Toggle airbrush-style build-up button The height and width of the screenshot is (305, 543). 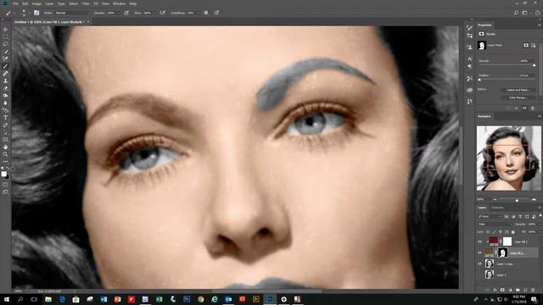(x=162, y=13)
